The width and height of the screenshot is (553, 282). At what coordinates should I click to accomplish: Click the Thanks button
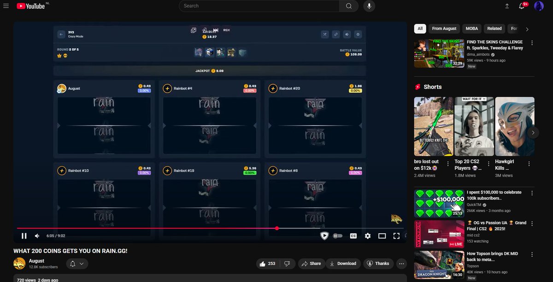point(378,264)
